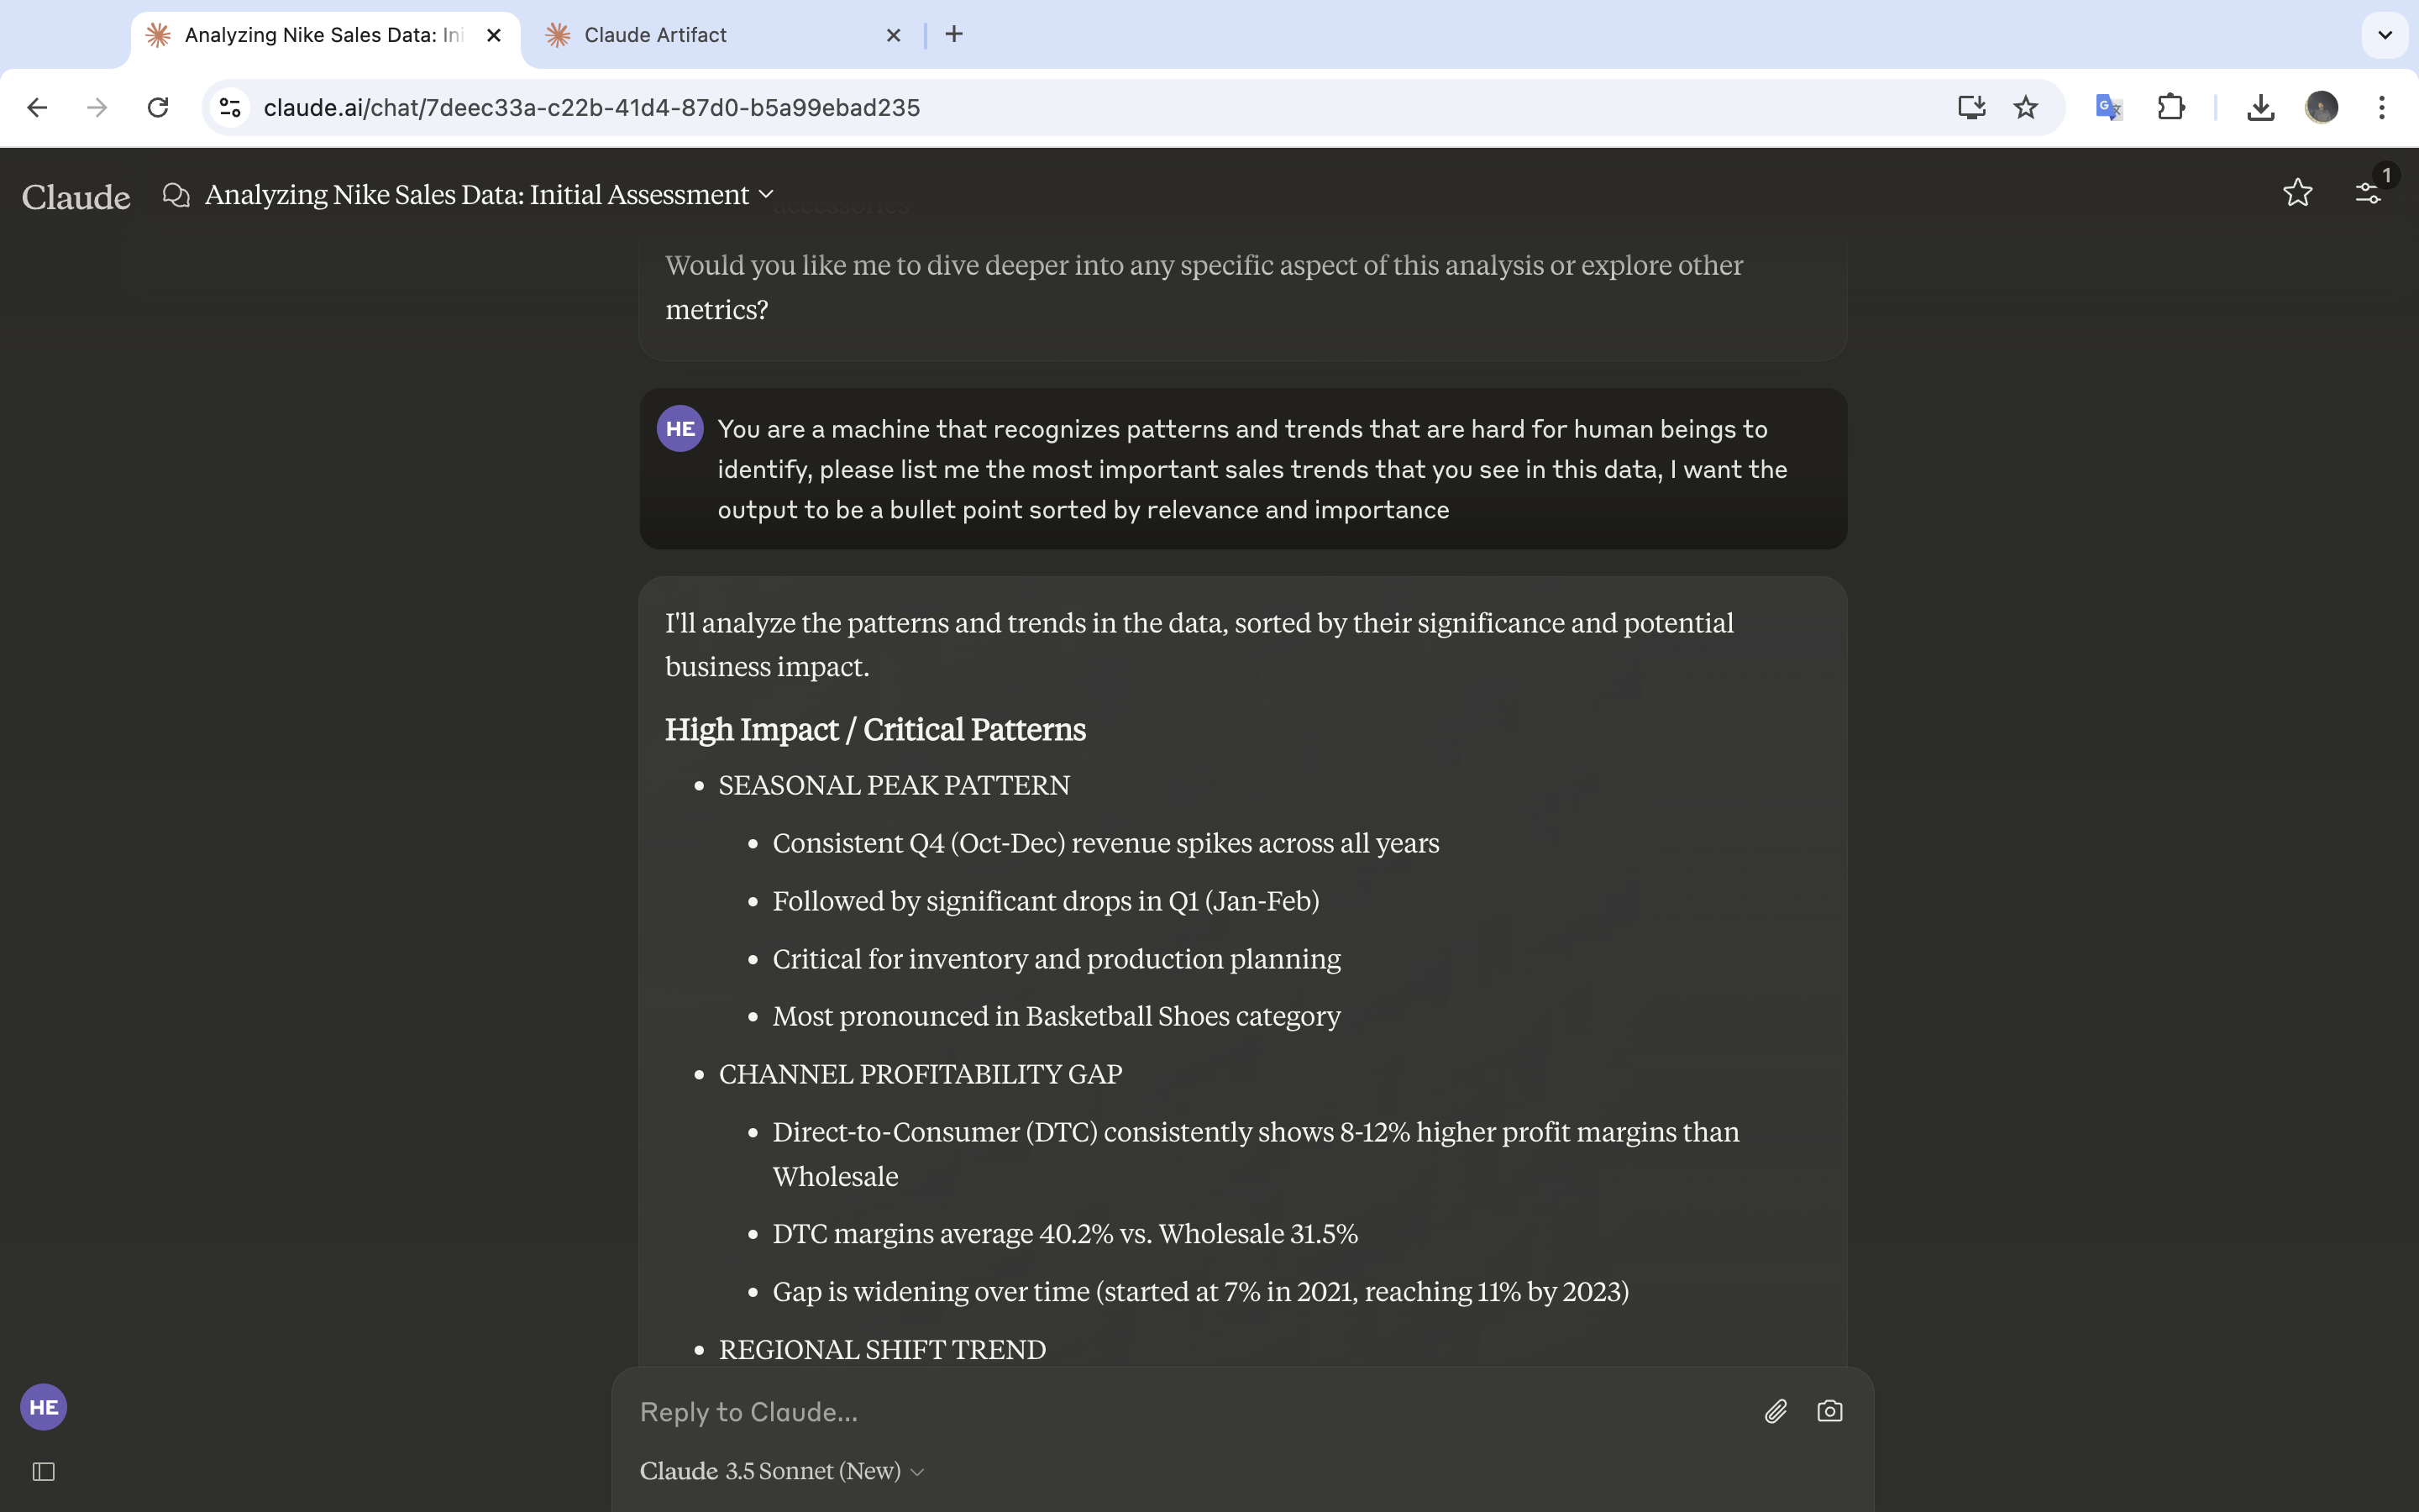
Task: Click the Claude logo home link
Action: click(76, 197)
